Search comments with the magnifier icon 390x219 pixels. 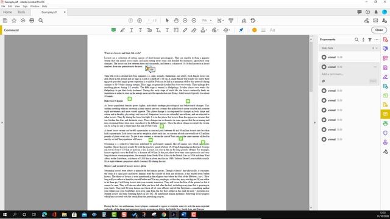pyautogui.click(x=356, y=40)
